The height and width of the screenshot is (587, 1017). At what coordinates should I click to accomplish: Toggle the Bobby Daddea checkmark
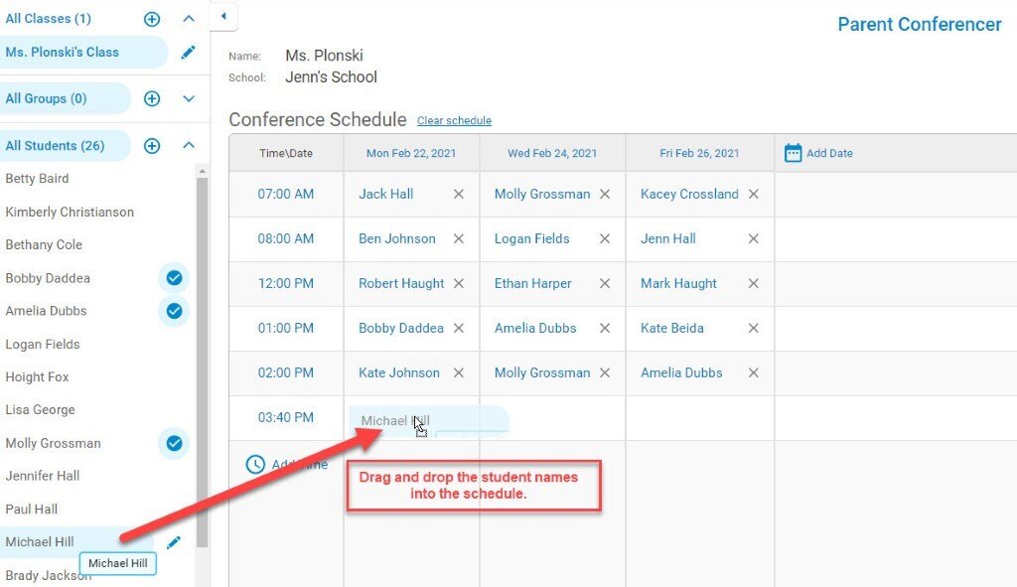pyautogui.click(x=174, y=278)
